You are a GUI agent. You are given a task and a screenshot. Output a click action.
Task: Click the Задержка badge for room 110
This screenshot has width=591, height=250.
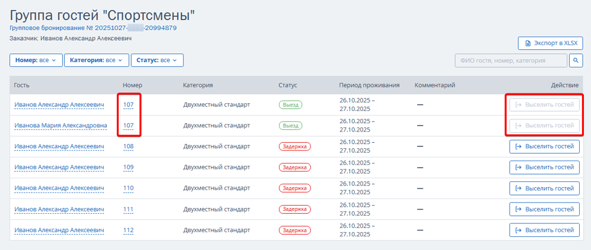[295, 188]
